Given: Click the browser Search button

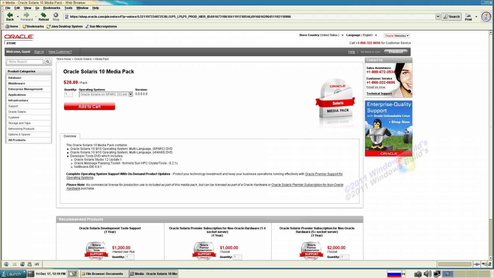Looking at the screenshot, I should 451,17.
